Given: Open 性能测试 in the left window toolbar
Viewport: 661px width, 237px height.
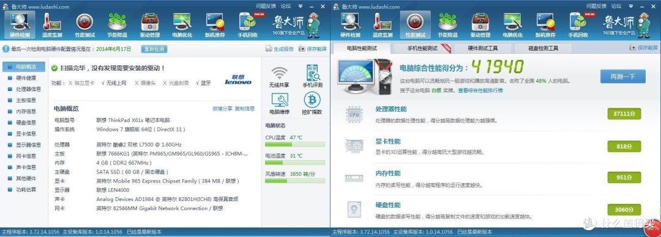Looking at the screenshot, I should pyautogui.click(x=85, y=25).
